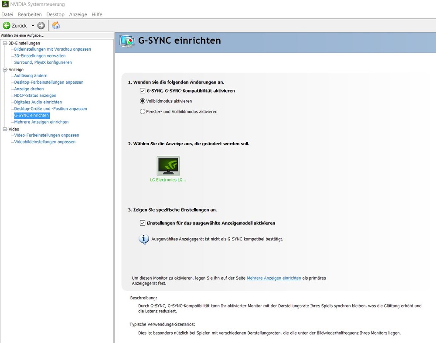
Task: Open 3D-Einstellungen verwalten
Action: coord(40,56)
